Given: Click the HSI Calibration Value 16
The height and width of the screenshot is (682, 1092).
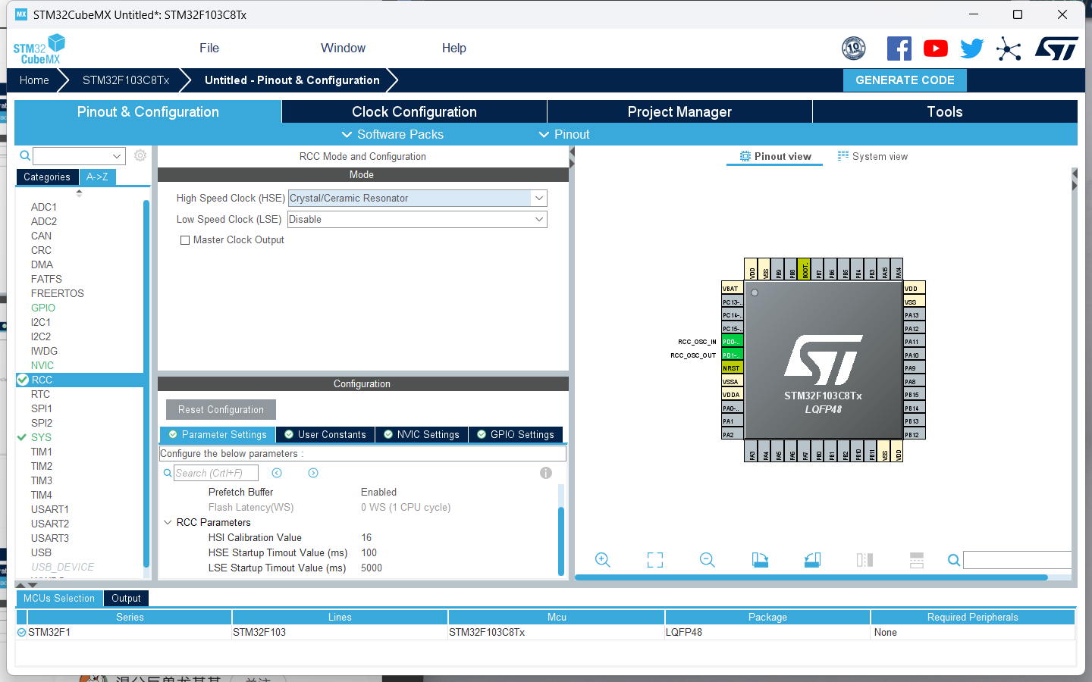Looking at the screenshot, I should 366,537.
